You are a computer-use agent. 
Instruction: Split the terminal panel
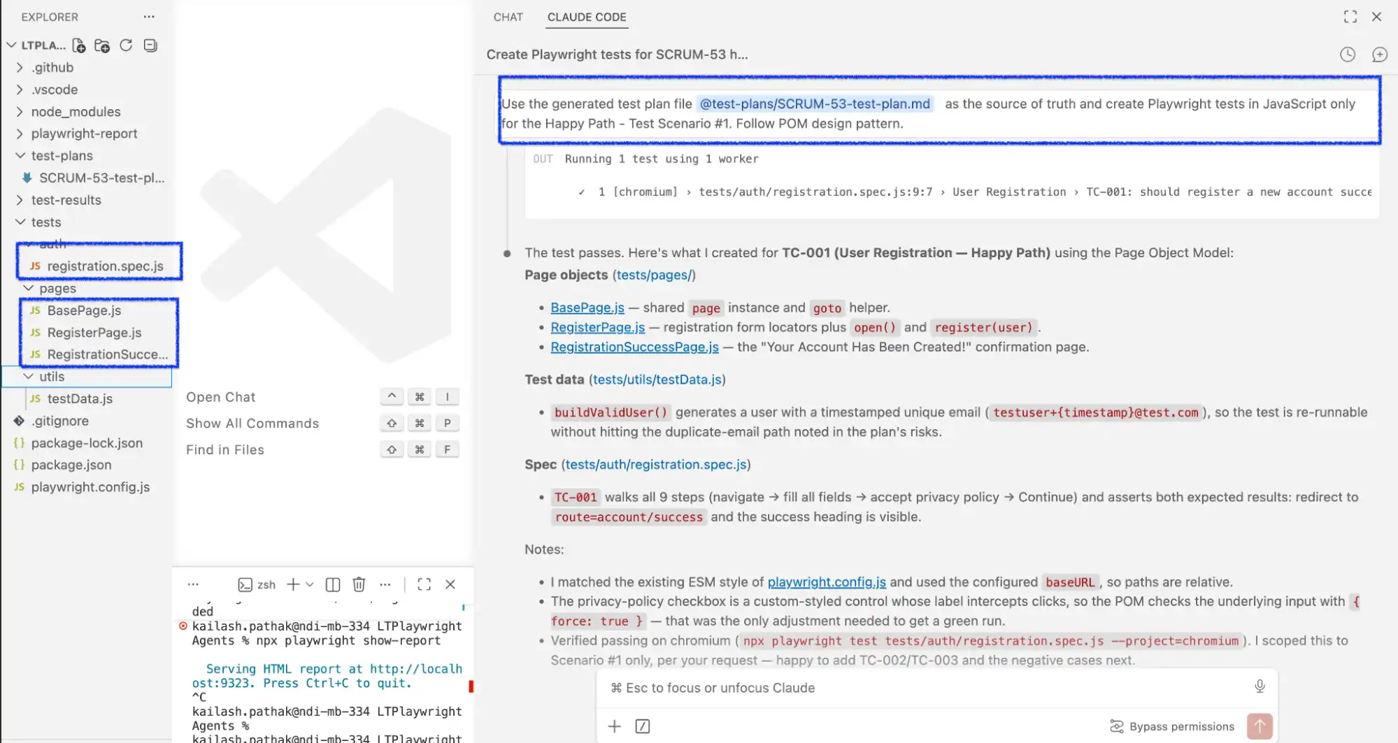(x=333, y=584)
